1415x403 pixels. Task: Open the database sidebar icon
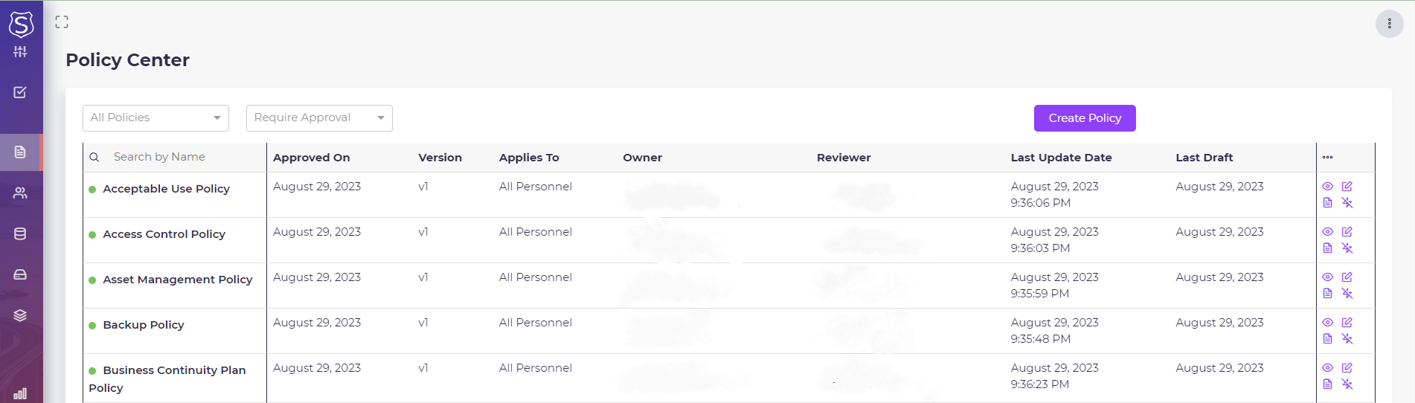pos(20,234)
